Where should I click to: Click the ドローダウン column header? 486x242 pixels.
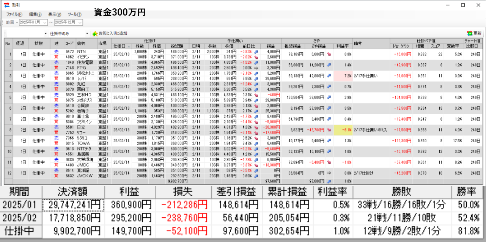click(x=401, y=46)
